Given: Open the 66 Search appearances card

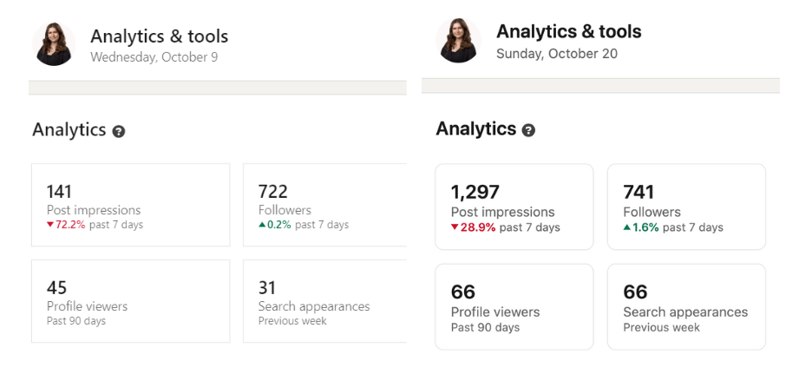Looking at the screenshot, I should pos(685,306).
